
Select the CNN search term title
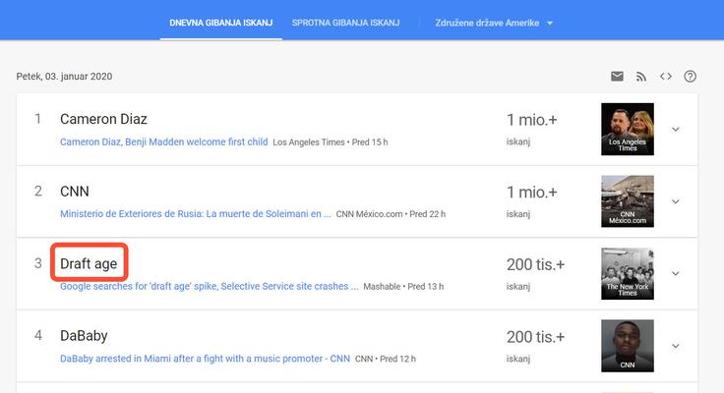[x=75, y=192]
